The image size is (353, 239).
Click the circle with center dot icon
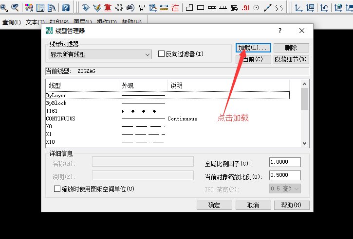[x=256, y=8]
